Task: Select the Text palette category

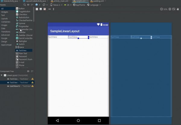Action: (x=8, y=15)
